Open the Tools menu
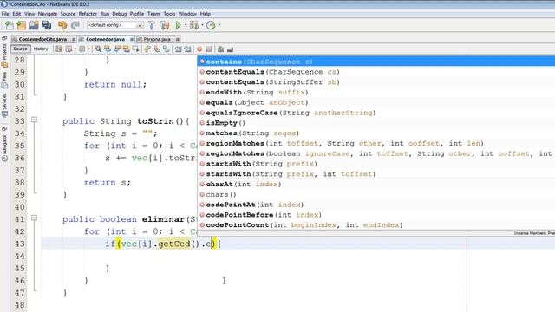Image resolution: width=555 pixels, height=312 pixels. tap(169, 14)
